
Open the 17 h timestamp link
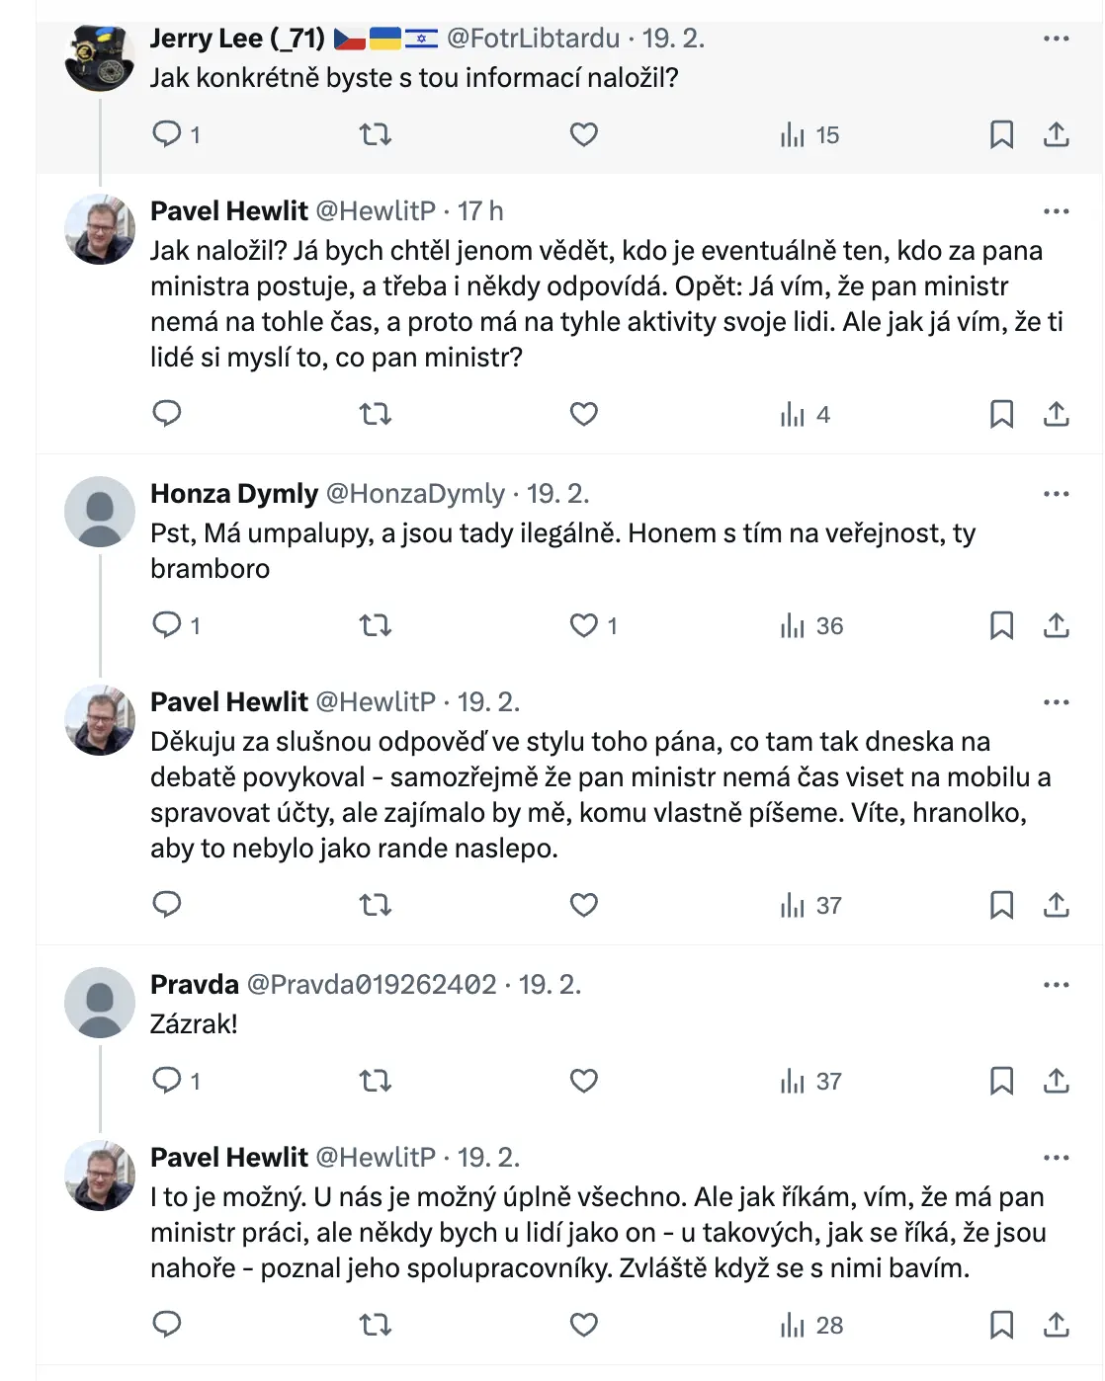[x=480, y=211]
